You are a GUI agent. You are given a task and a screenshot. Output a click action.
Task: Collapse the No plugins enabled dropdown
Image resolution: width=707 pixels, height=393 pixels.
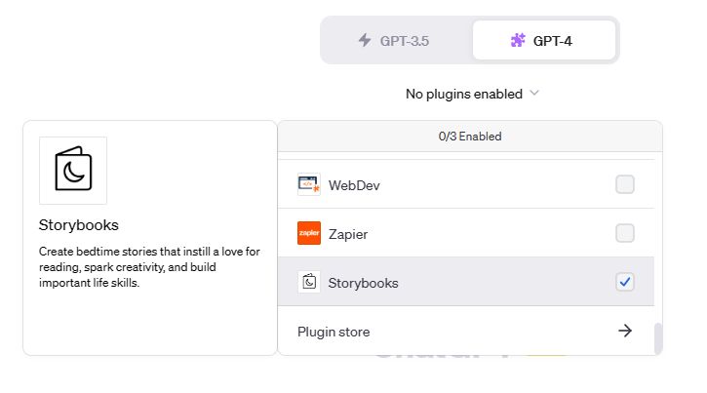[x=472, y=94]
